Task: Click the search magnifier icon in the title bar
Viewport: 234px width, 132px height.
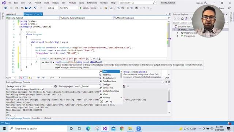Action: [154, 3]
